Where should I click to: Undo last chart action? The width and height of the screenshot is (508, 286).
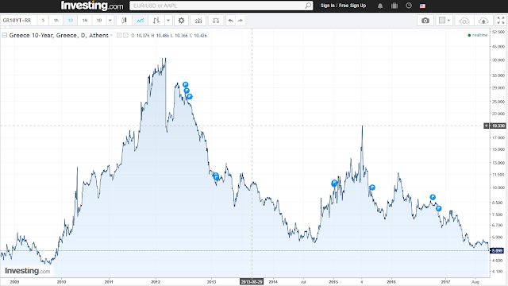[230, 21]
